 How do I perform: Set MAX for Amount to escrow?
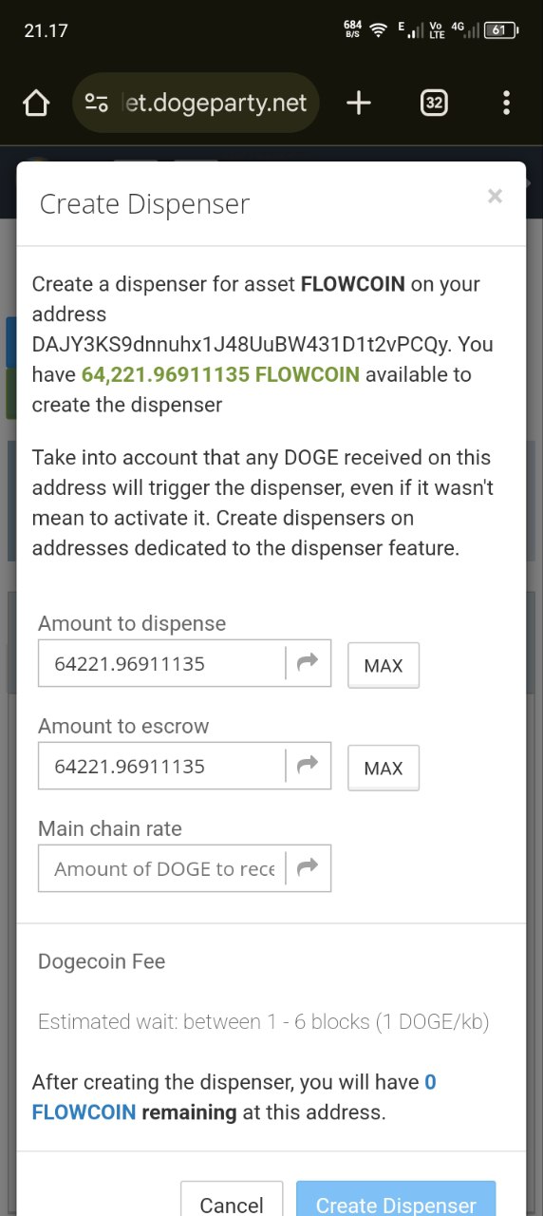pyautogui.click(x=384, y=768)
